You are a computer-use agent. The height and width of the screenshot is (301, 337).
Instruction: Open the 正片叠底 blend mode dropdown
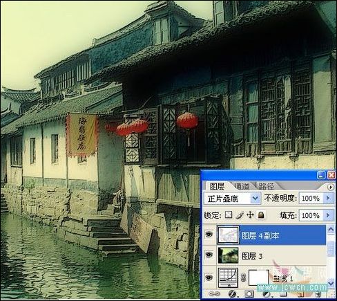256,198
